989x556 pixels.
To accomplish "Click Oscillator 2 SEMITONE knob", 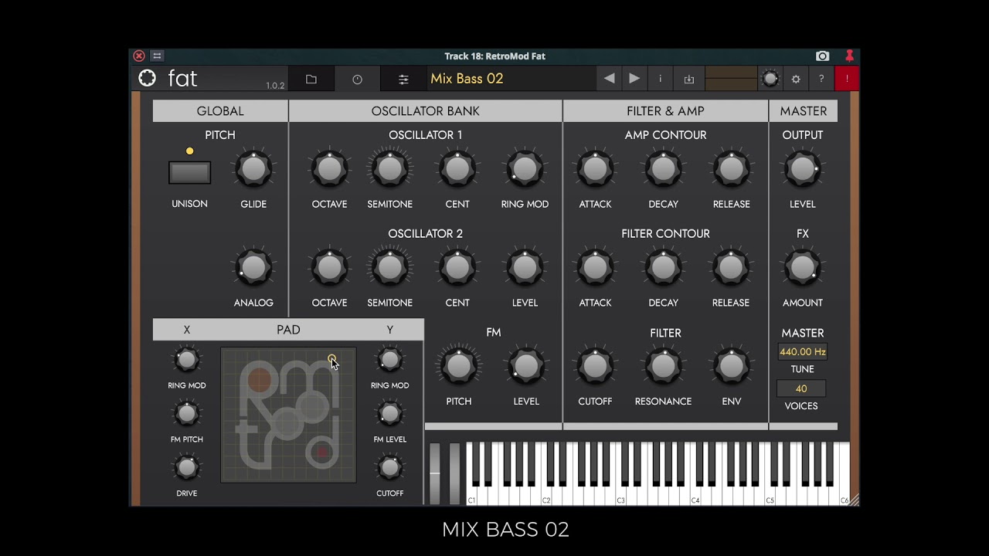I will pos(389,267).
